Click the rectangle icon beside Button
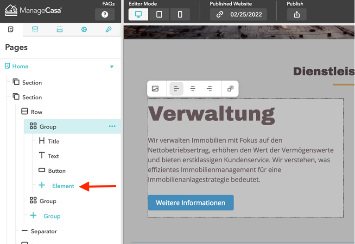The height and width of the screenshot is (244, 355). pos(42,170)
